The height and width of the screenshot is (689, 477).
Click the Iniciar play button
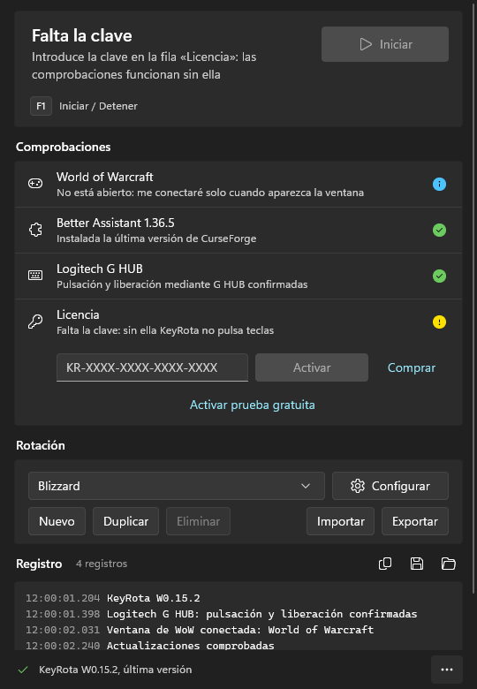pos(385,44)
